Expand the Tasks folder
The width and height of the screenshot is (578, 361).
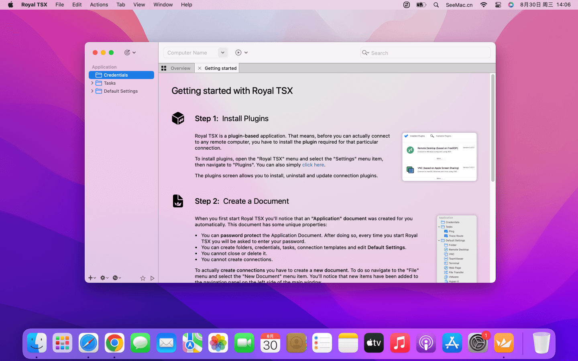[92, 83]
